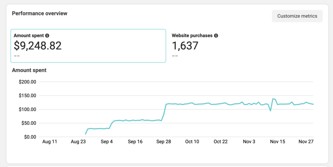The width and height of the screenshot is (333, 167).
Task: Click the info icon beside Website purchases
Action: 216,35
